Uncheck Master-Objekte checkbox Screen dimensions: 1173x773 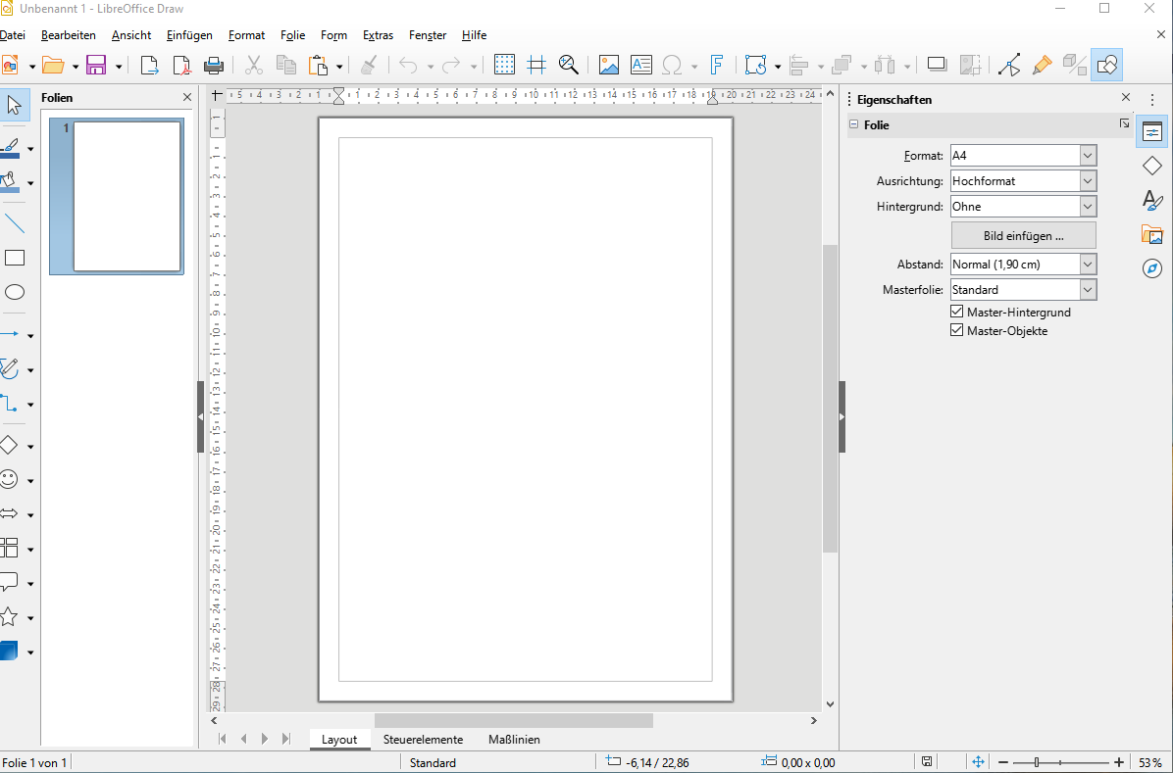pyautogui.click(x=957, y=330)
